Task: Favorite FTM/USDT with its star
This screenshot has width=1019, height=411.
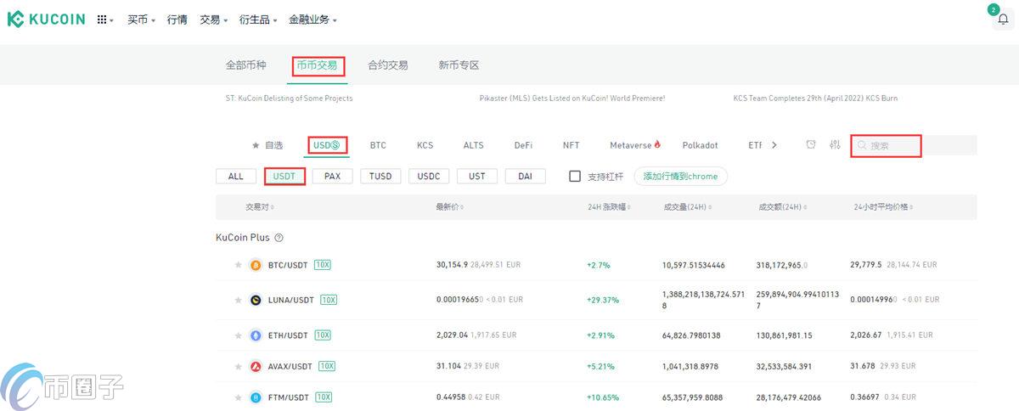Action: [x=239, y=397]
